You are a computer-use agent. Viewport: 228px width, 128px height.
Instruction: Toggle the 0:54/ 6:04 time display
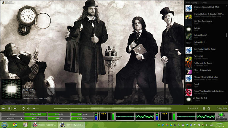point(222,108)
